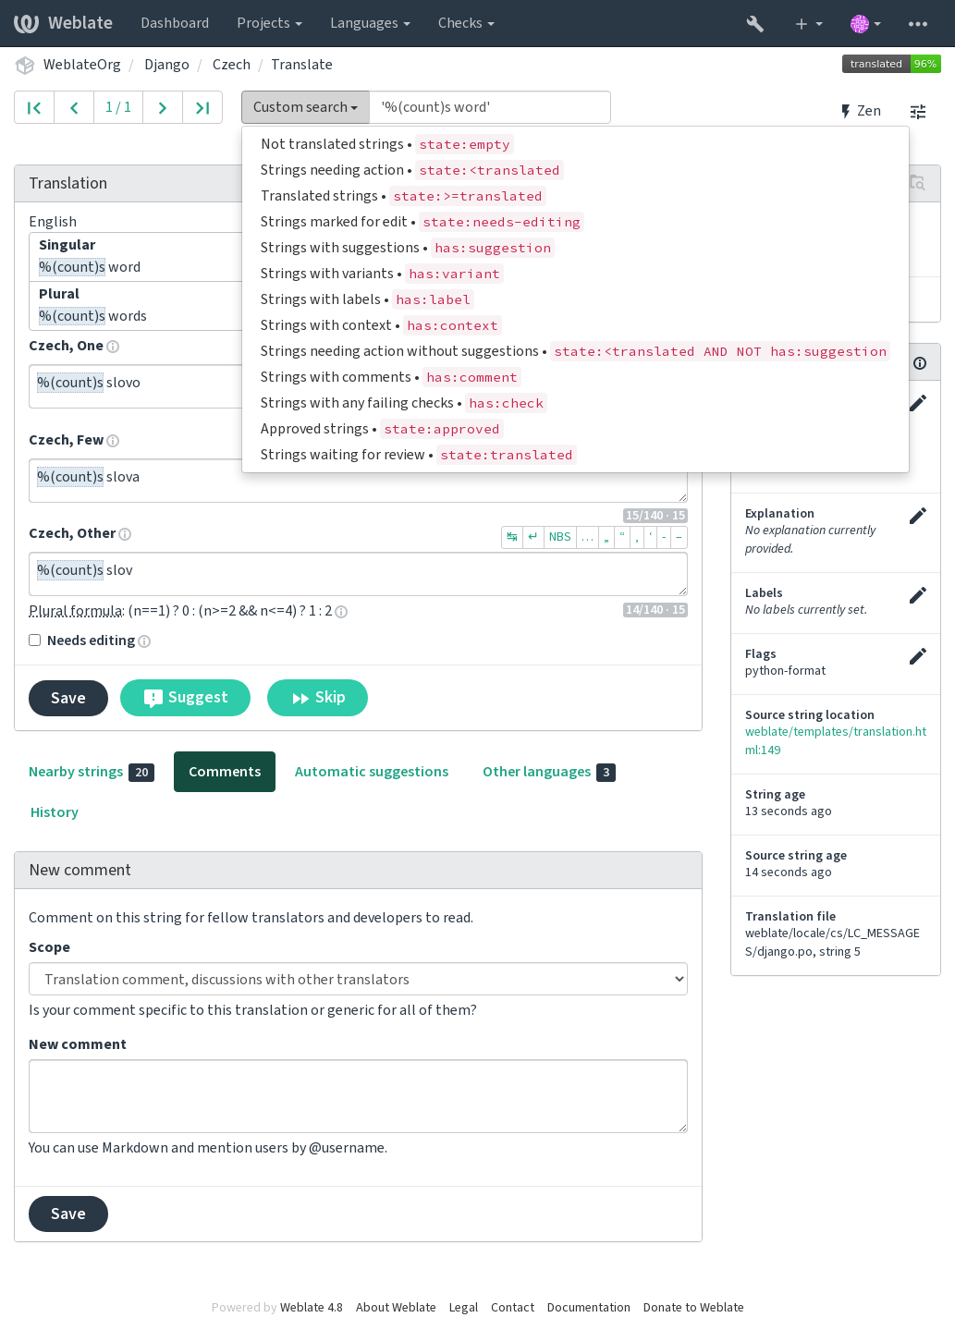Insert left double quote “ character
Screen dimensions: 955x1342
[x=622, y=537]
